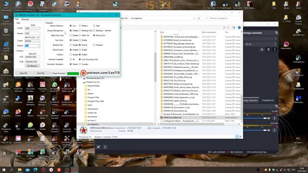Image resolution: width=308 pixels, height=173 pixels.
Task: Sort Explorer files by Дата изменения column
Action: tap(209, 32)
